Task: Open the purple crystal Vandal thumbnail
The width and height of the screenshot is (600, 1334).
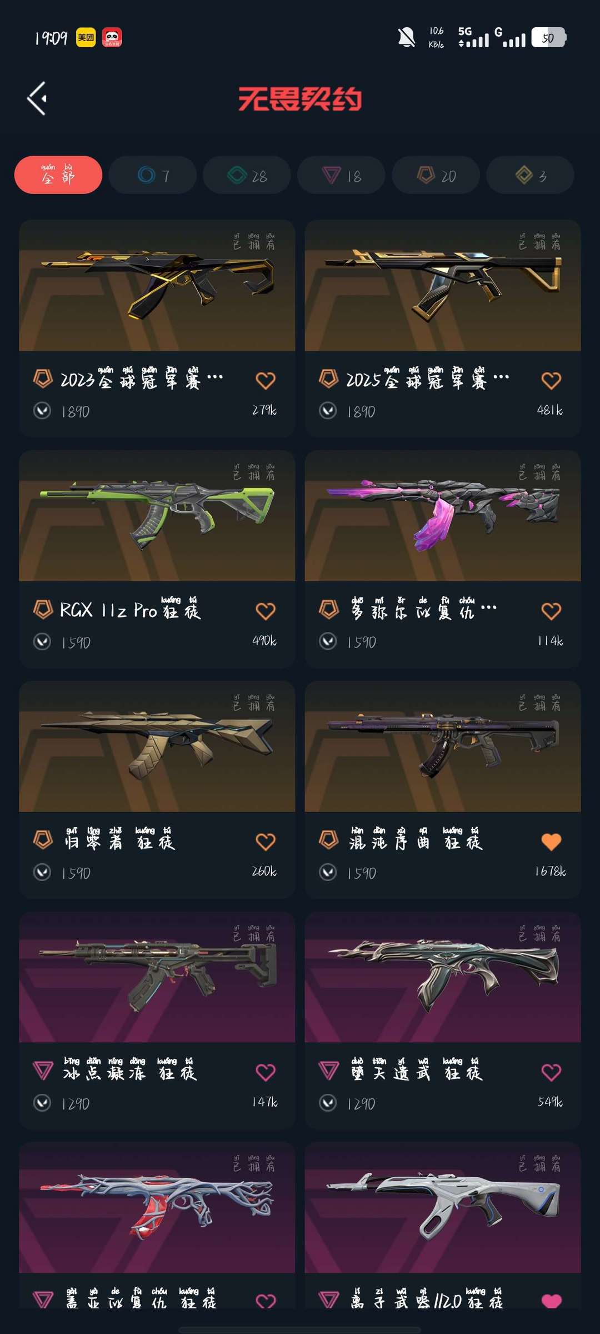Action: tap(443, 516)
